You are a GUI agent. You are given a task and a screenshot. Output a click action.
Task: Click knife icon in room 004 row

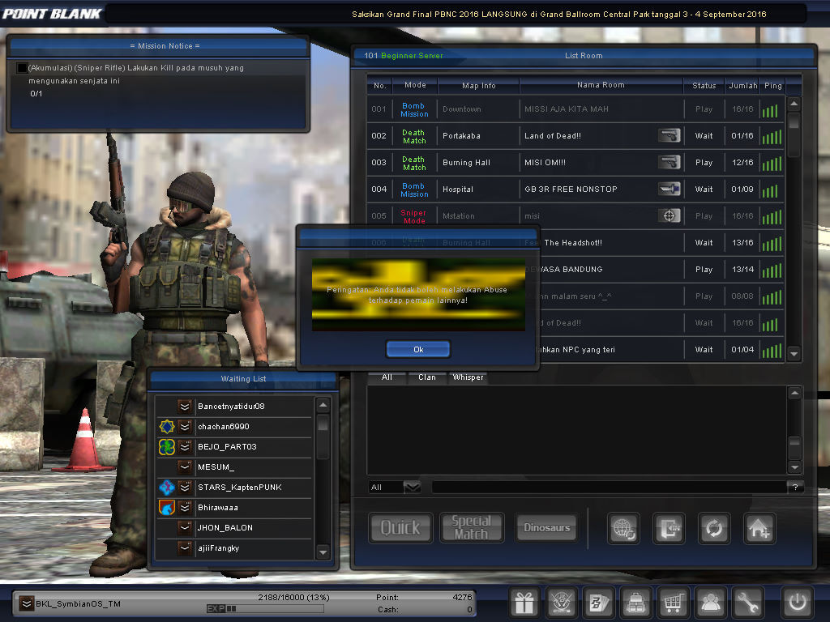pyautogui.click(x=669, y=188)
